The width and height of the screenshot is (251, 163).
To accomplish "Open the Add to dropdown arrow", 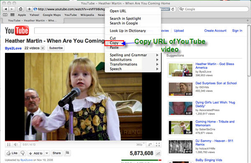I will (x=47, y=153).
